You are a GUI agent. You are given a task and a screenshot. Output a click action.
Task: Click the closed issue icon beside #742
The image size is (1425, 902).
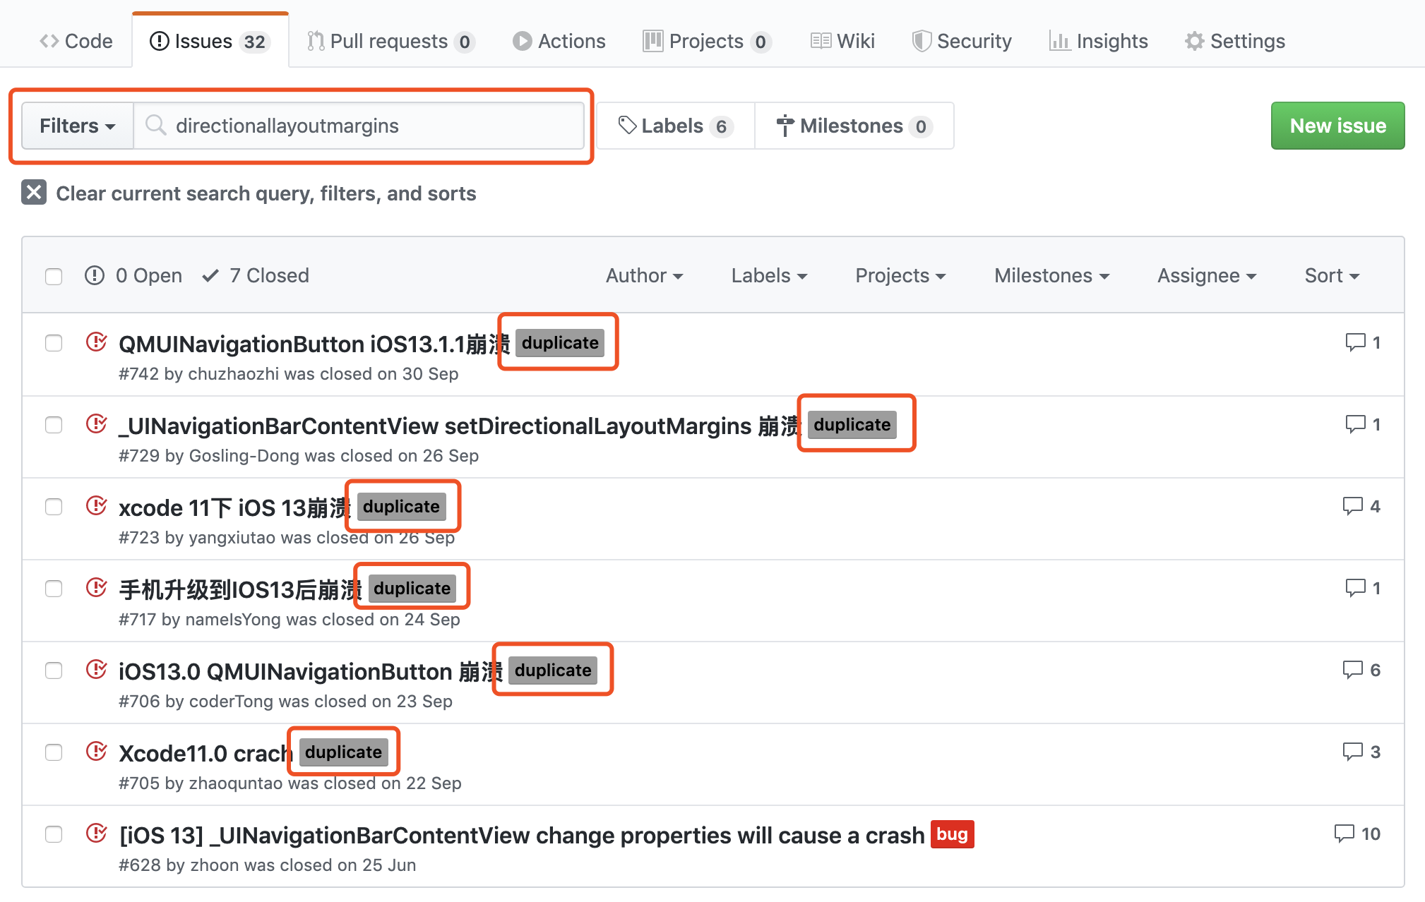[97, 343]
